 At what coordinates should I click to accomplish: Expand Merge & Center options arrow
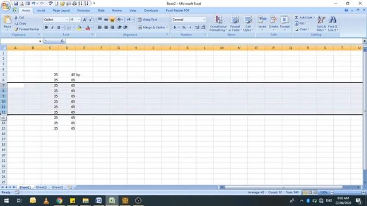[x=167, y=27]
